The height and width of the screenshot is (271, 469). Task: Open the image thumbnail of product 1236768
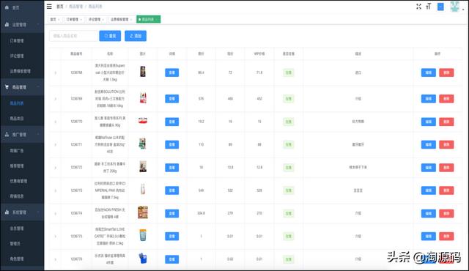click(x=143, y=72)
